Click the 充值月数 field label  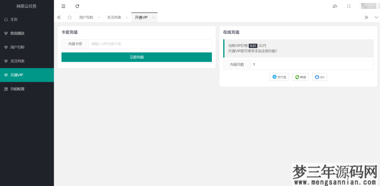237,64
